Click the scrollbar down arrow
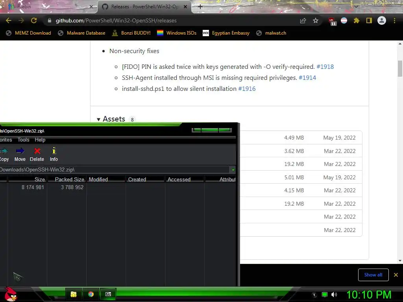This screenshot has width=403, height=302. pos(400,261)
